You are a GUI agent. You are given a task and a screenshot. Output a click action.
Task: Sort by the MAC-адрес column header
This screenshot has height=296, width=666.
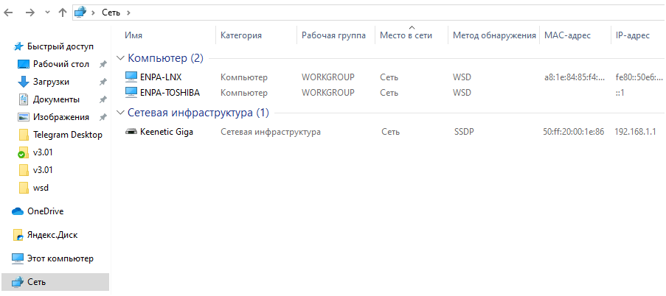click(566, 35)
